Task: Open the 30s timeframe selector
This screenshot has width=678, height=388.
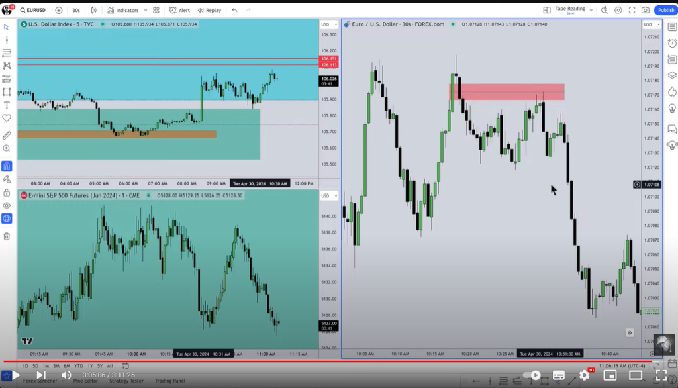Action: tap(76, 10)
